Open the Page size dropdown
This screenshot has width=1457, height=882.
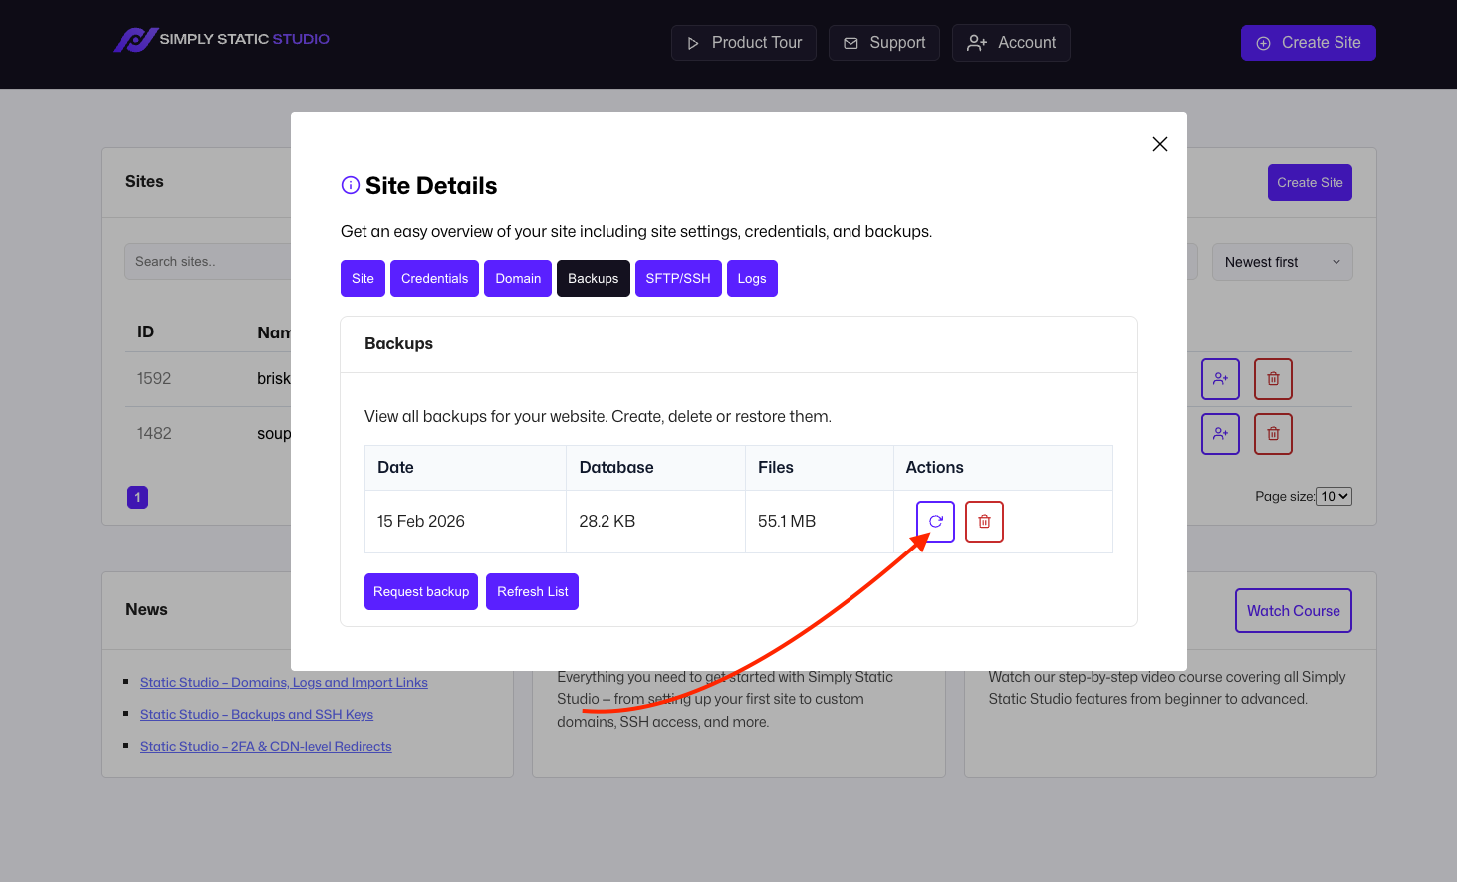pos(1335,496)
